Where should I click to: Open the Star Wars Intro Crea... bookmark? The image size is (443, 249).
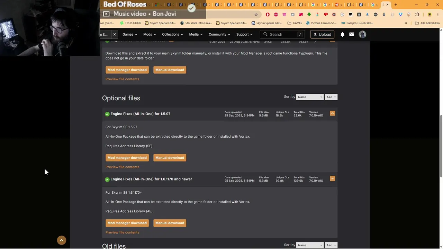(196, 23)
